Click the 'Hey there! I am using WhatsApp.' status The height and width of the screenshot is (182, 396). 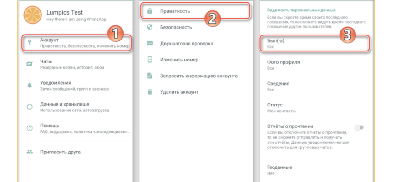coord(77,19)
